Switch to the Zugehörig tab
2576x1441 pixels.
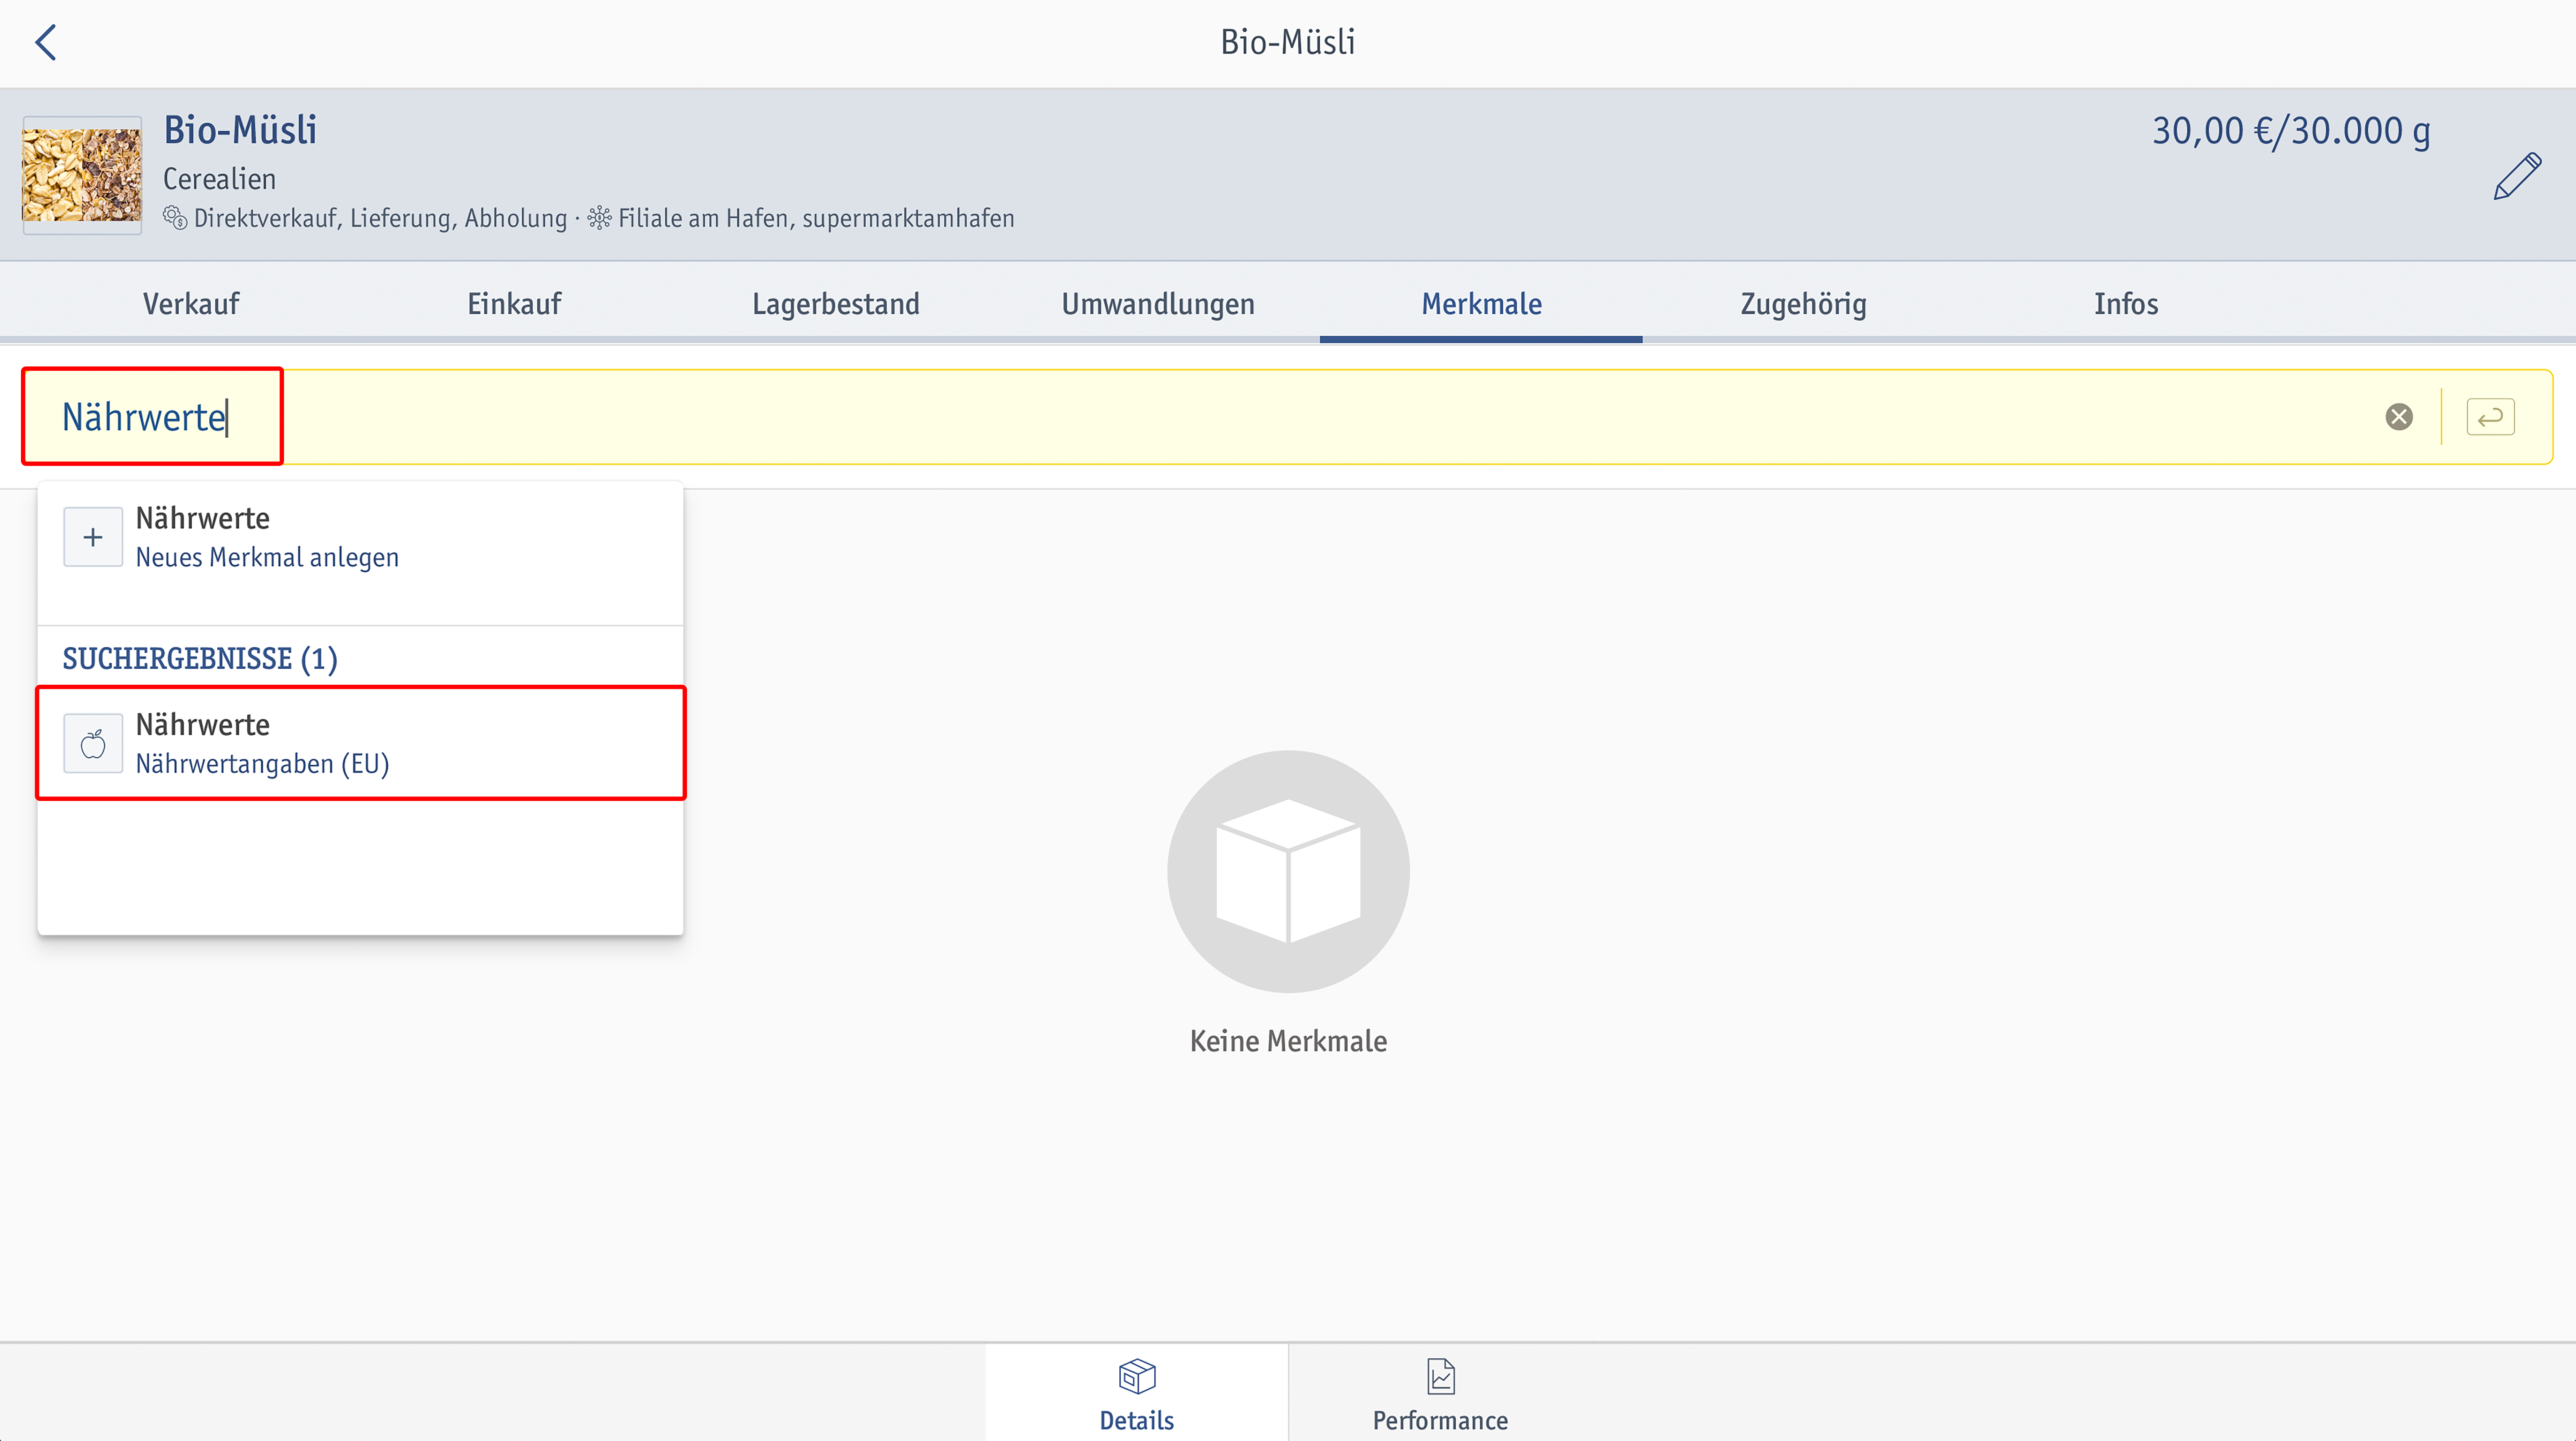tap(1803, 304)
